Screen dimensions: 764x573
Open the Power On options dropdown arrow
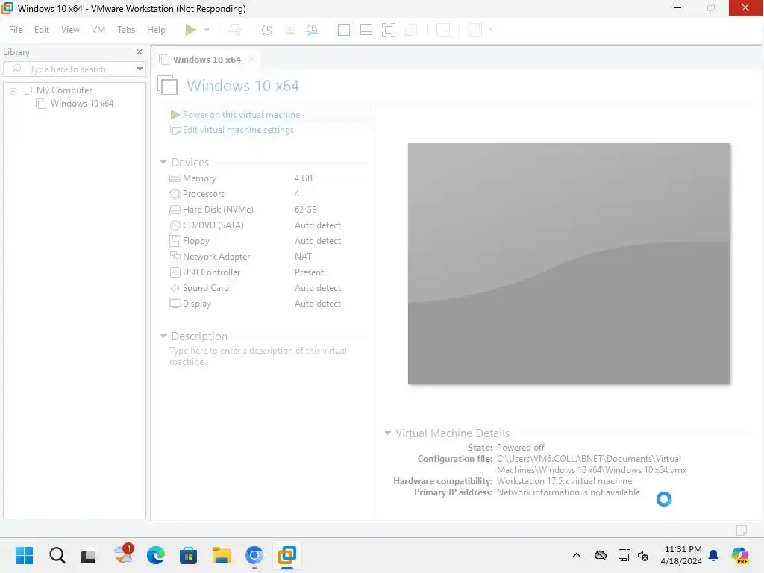207,30
